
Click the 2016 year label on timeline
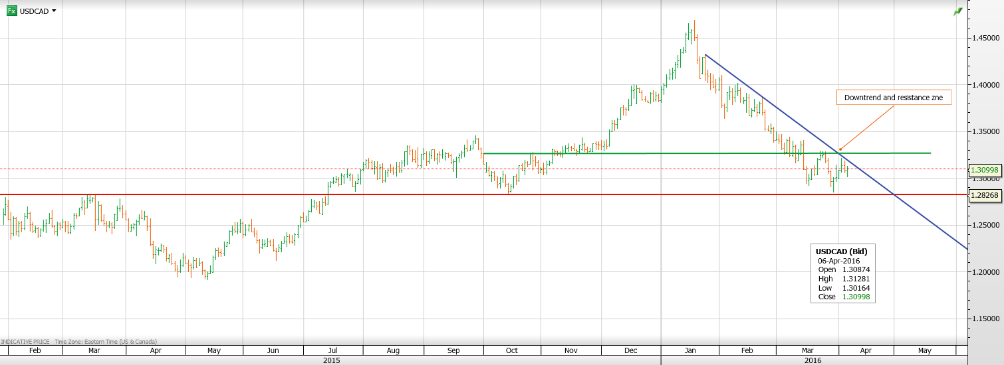pos(812,360)
